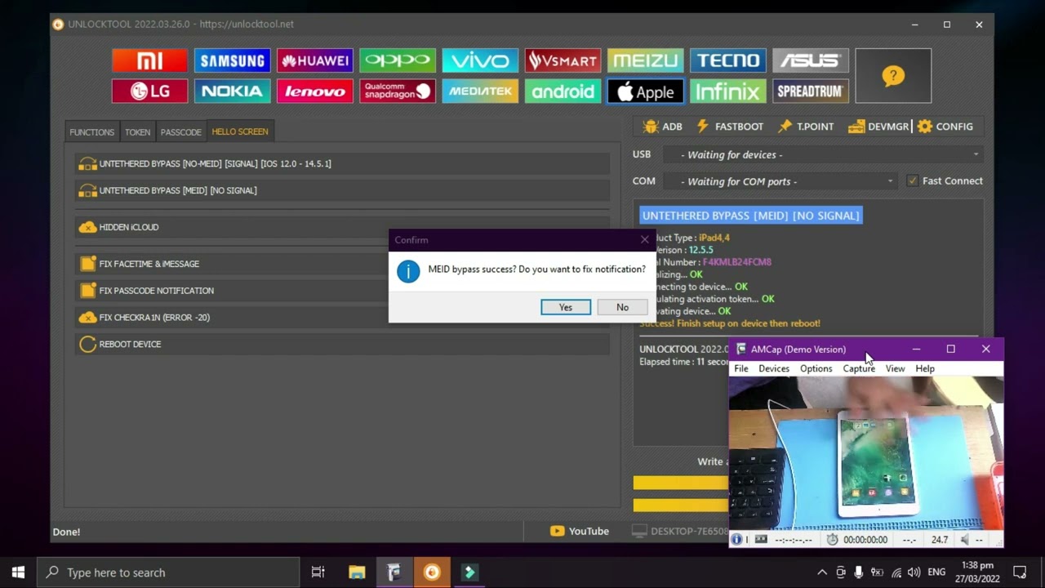This screenshot has width=1045, height=588.
Task: Select the Nokia brand logo
Action: 232,91
